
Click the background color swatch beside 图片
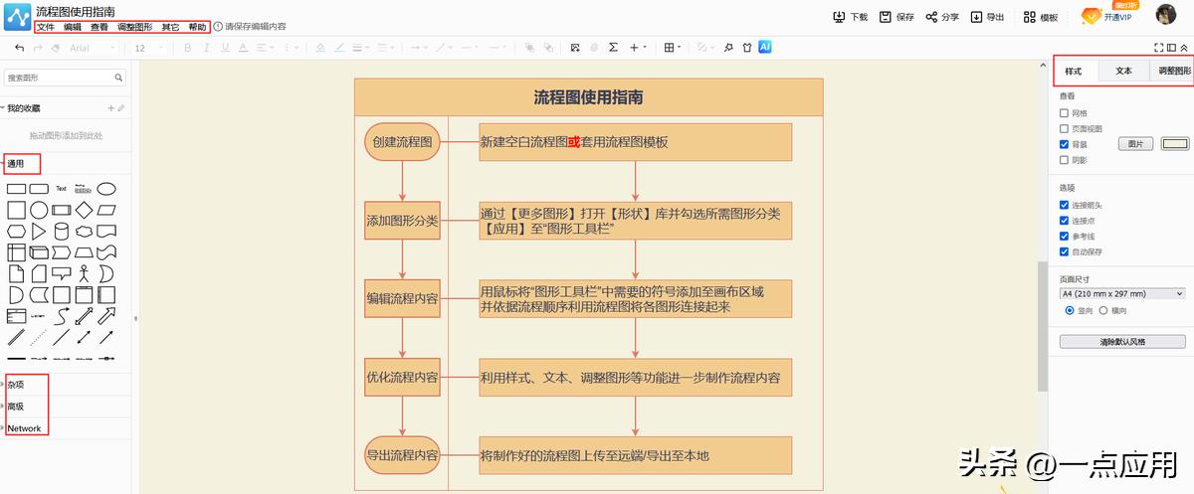coord(1175,144)
